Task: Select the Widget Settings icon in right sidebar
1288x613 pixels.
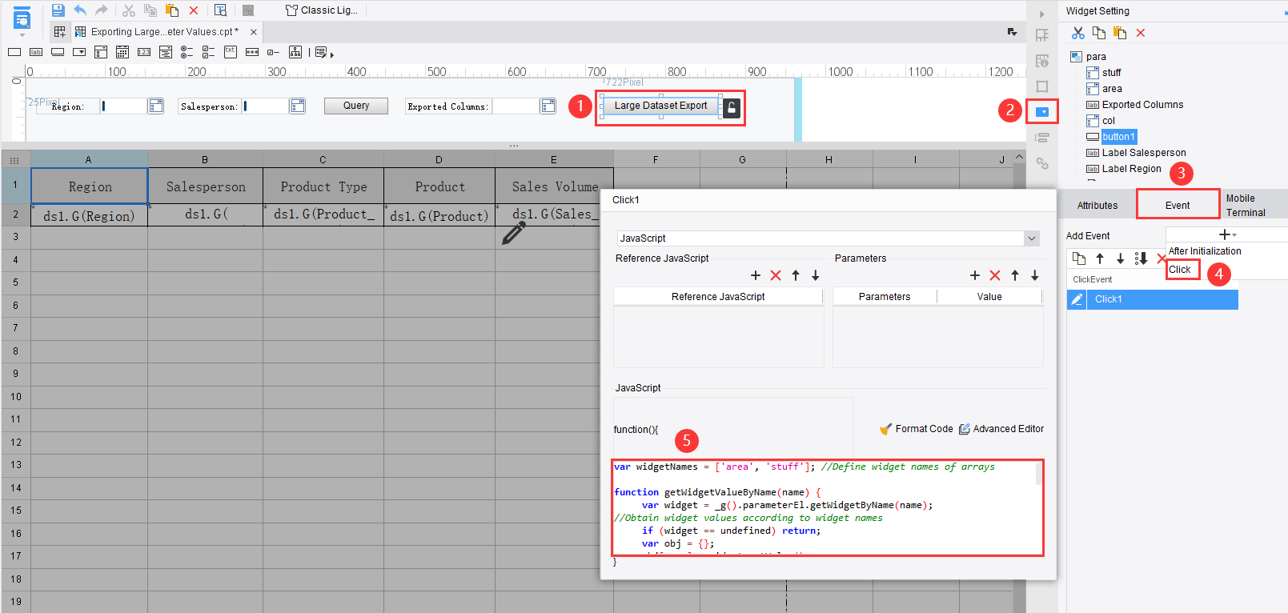Action: [x=1041, y=112]
